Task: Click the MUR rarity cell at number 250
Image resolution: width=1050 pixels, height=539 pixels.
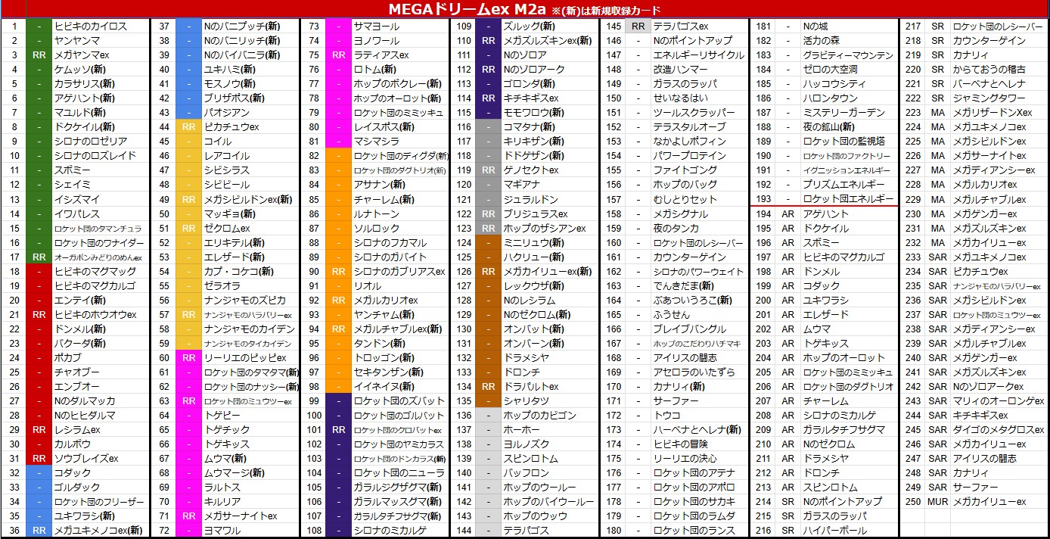Action: click(937, 502)
